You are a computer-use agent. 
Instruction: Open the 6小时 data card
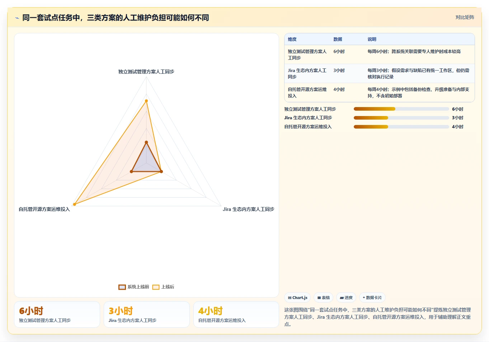(57, 314)
